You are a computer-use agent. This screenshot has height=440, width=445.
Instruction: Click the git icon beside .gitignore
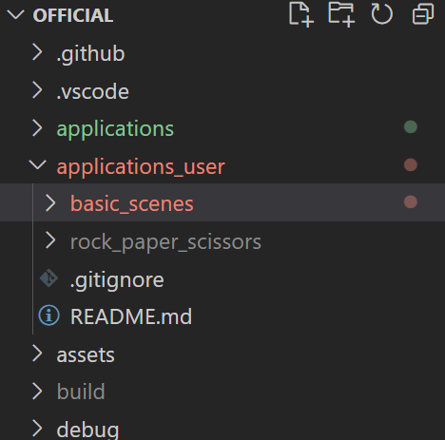(x=48, y=278)
